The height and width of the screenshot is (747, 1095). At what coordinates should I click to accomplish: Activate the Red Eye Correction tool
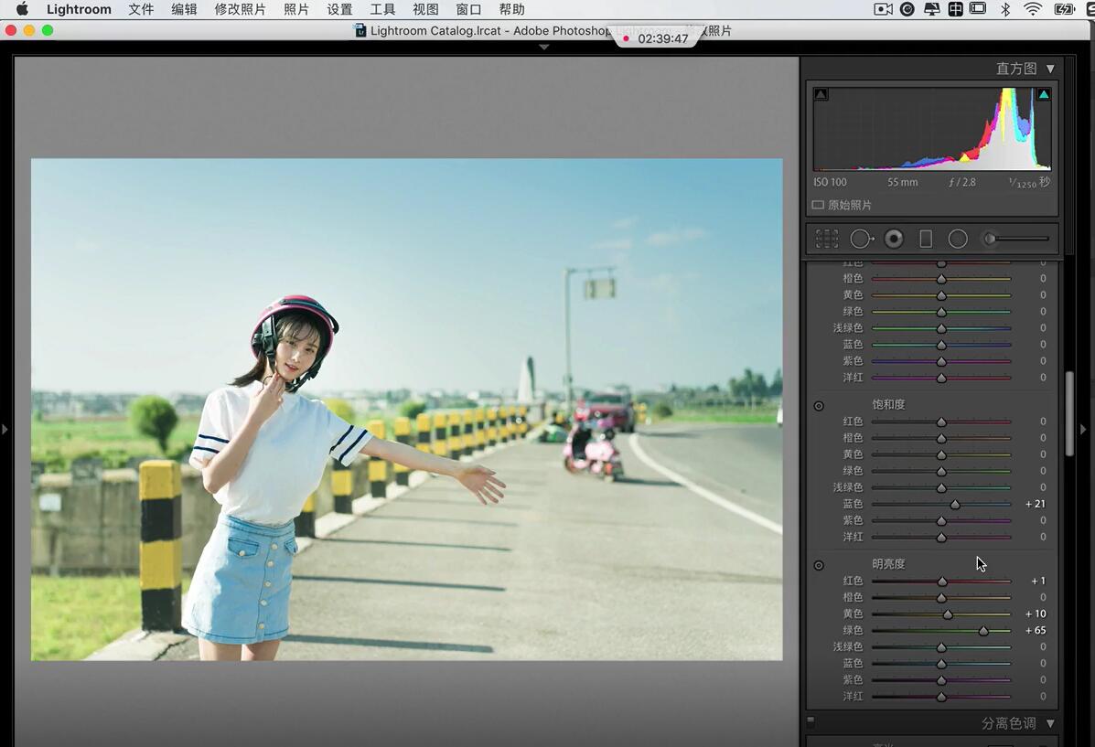click(894, 239)
